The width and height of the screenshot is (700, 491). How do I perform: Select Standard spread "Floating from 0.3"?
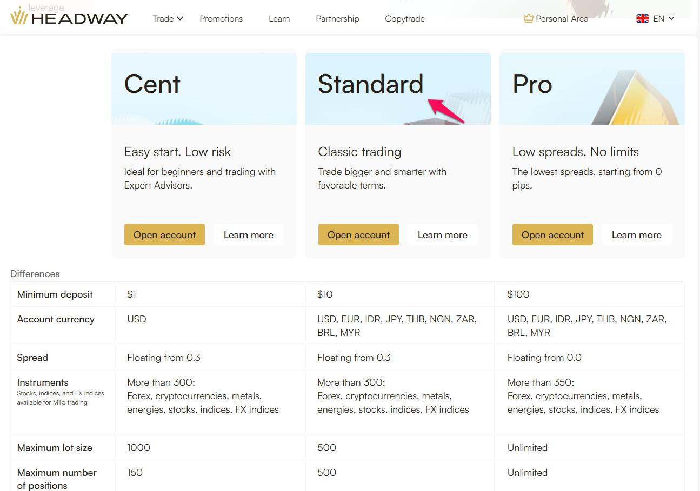pos(354,358)
